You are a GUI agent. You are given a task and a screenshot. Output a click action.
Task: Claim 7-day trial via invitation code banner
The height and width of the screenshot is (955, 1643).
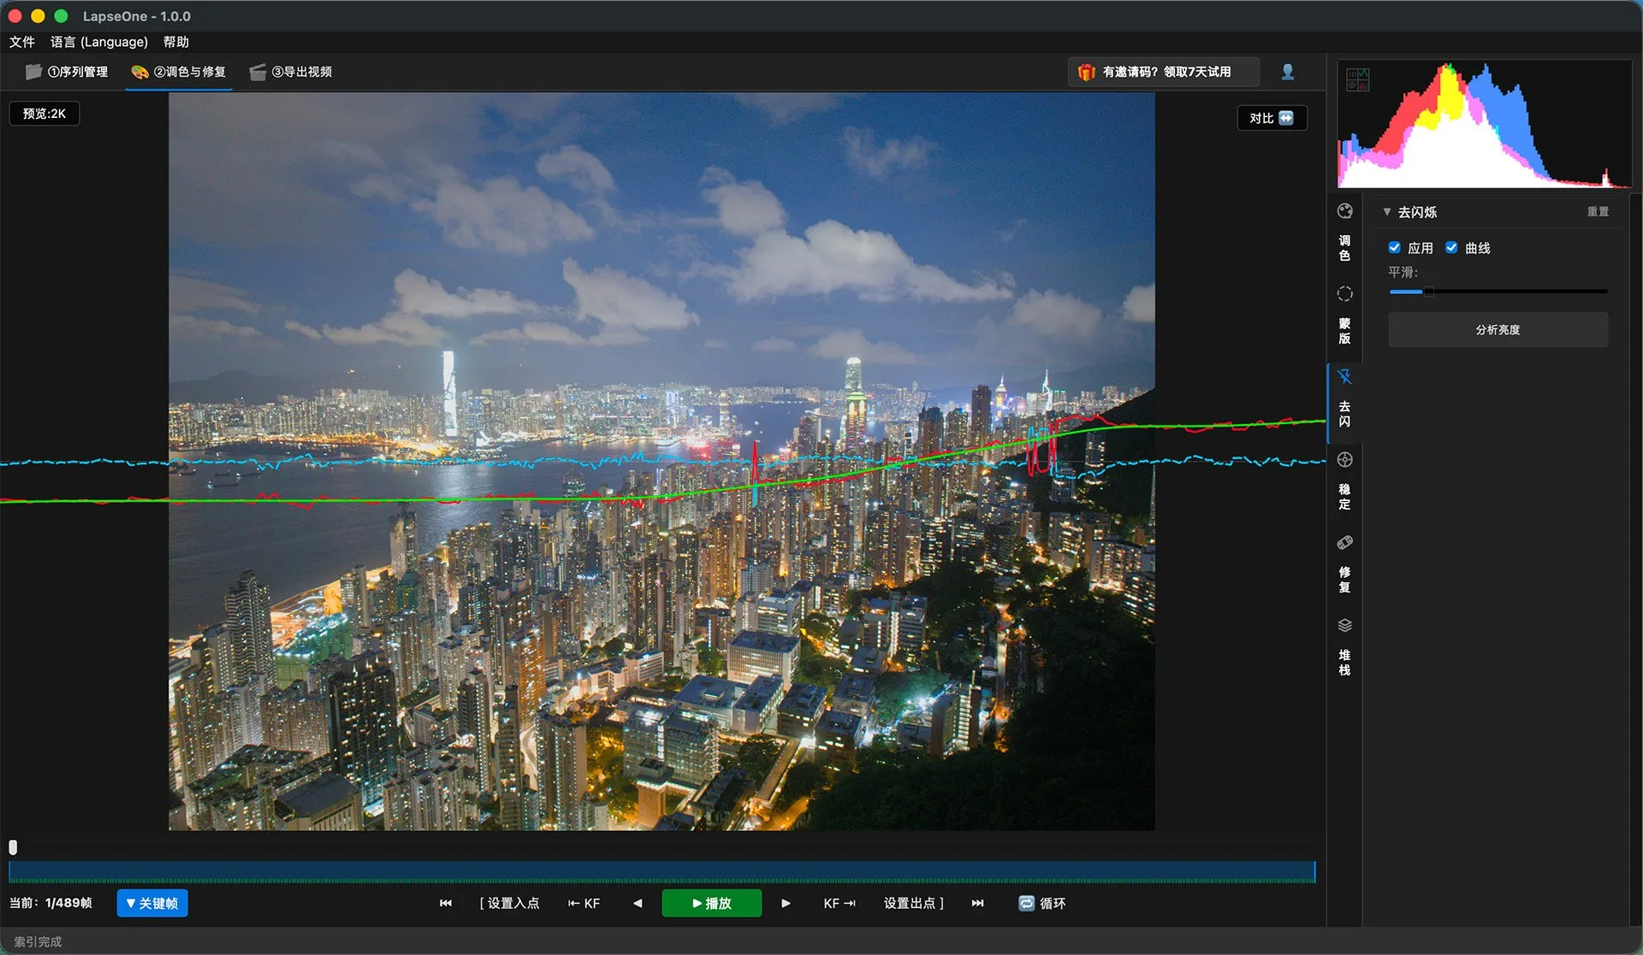coord(1164,72)
